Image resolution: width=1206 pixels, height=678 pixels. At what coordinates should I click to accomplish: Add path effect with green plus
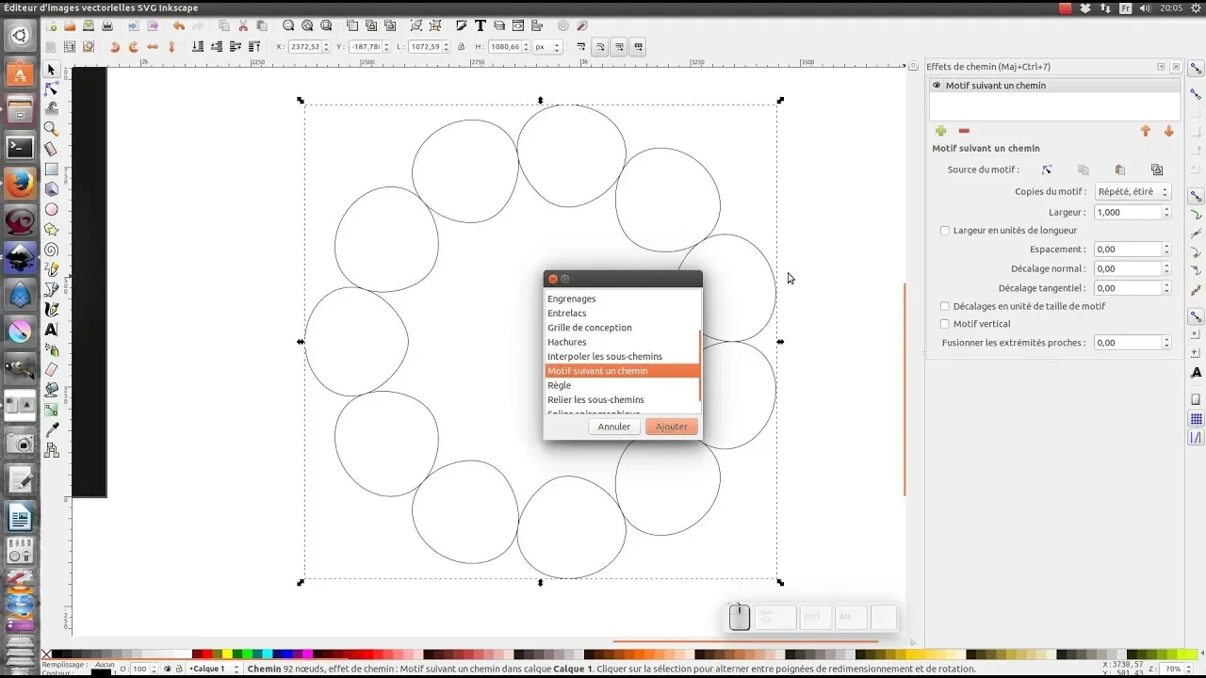(x=940, y=131)
